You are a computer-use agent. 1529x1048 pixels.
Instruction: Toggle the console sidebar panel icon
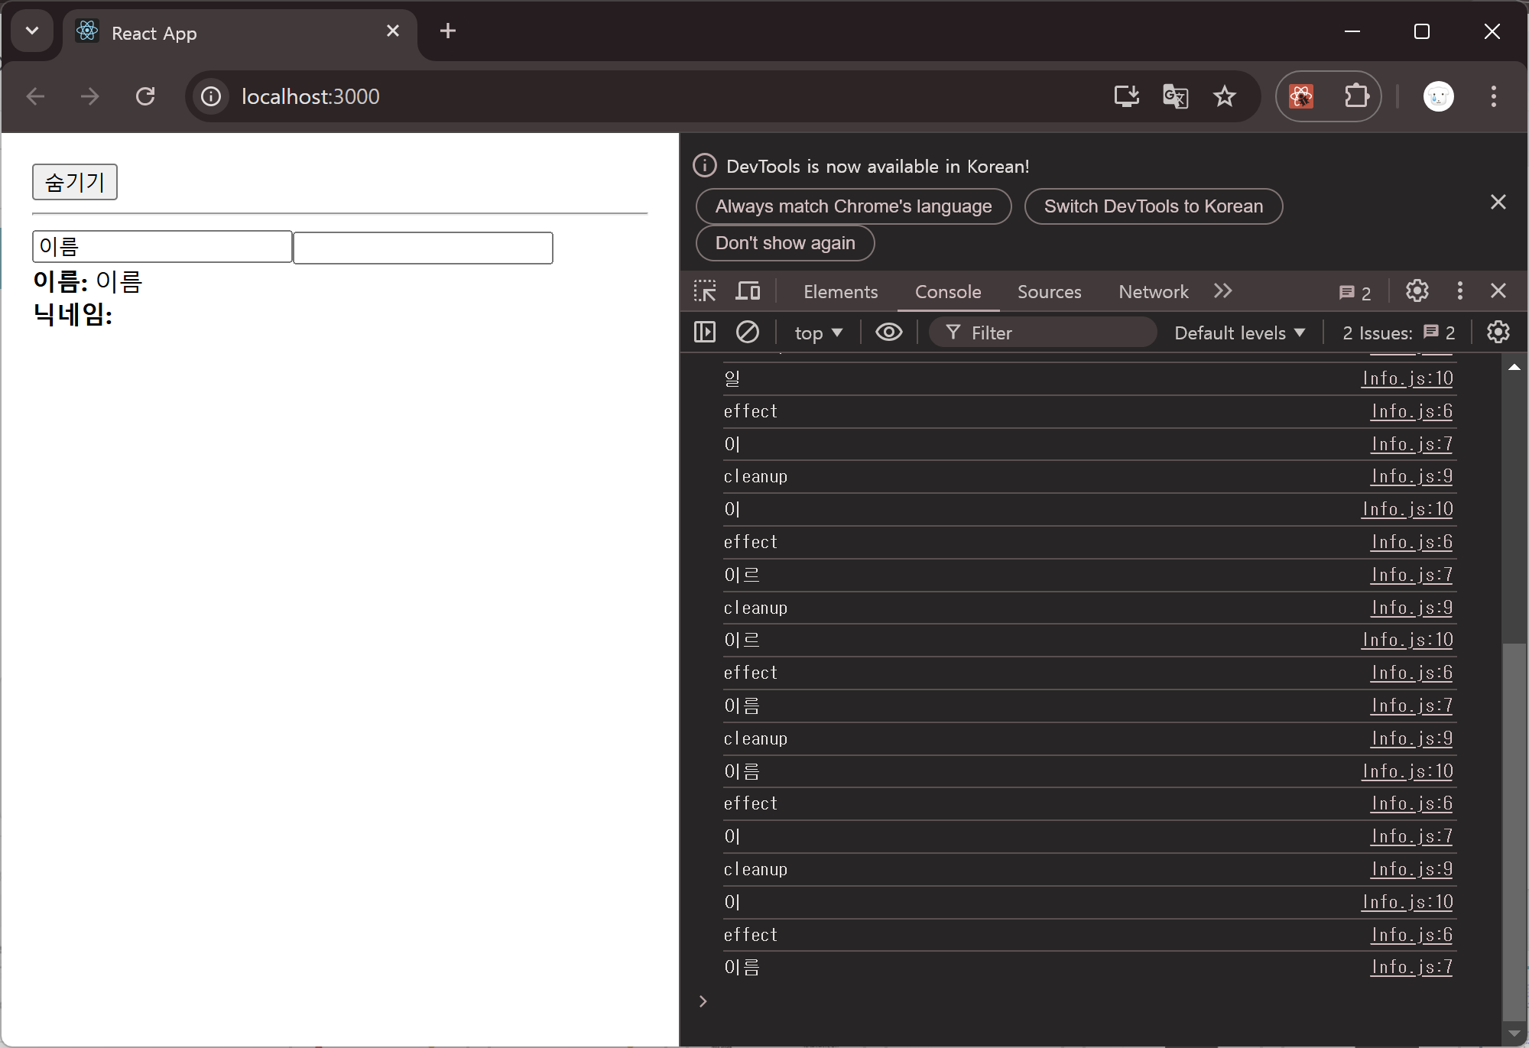[x=704, y=333]
